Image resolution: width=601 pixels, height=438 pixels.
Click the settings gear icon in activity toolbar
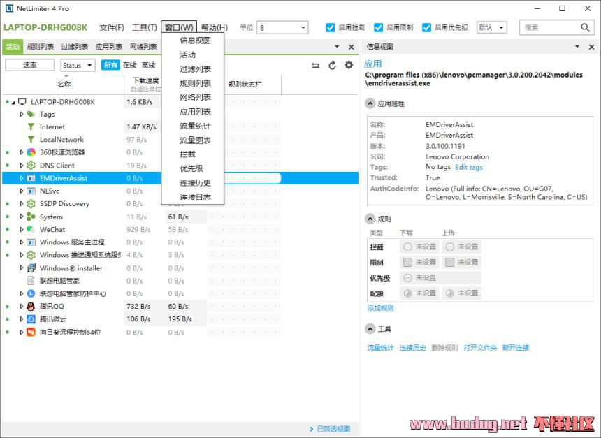click(349, 65)
